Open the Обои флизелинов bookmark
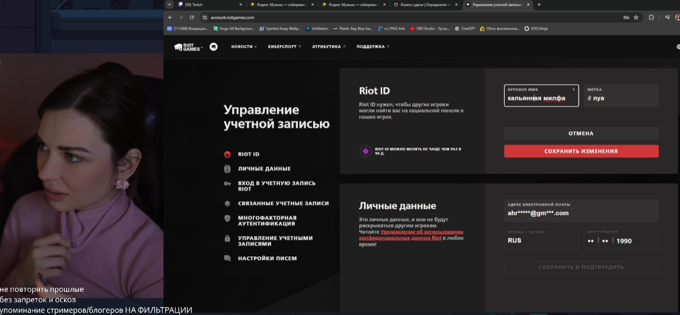The image size is (680, 315). click(499, 29)
